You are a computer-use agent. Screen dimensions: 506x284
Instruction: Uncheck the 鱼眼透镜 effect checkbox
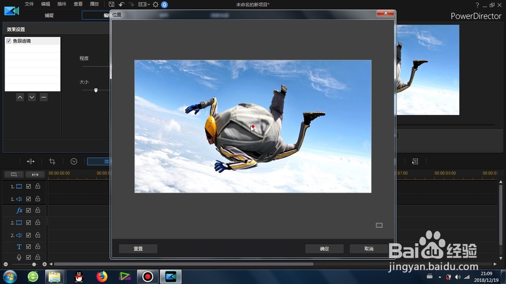(x=9, y=41)
